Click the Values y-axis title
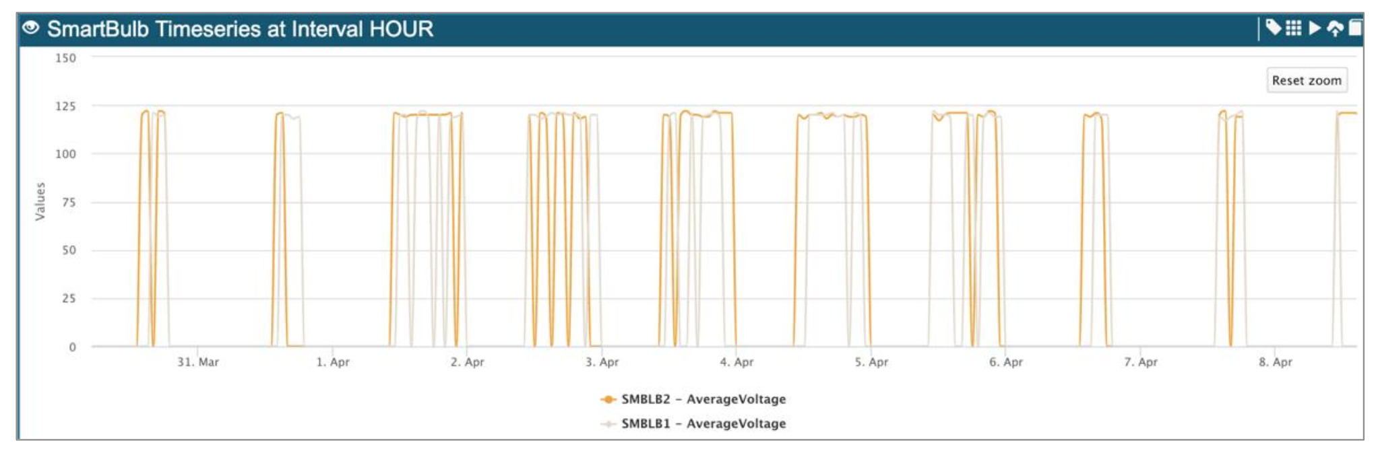This screenshot has height=451, width=1376. point(40,201)
